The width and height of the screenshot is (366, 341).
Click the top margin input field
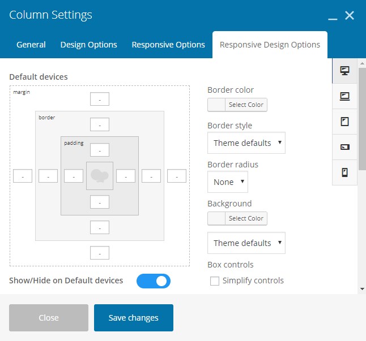100,100
